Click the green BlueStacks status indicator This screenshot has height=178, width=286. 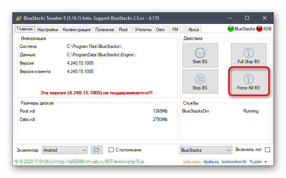click(231, 29)
